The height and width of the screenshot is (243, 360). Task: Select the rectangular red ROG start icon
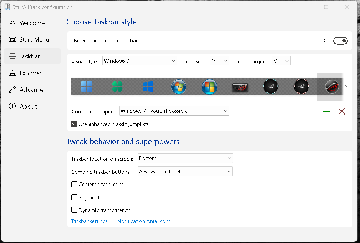(x=240, y=87)
